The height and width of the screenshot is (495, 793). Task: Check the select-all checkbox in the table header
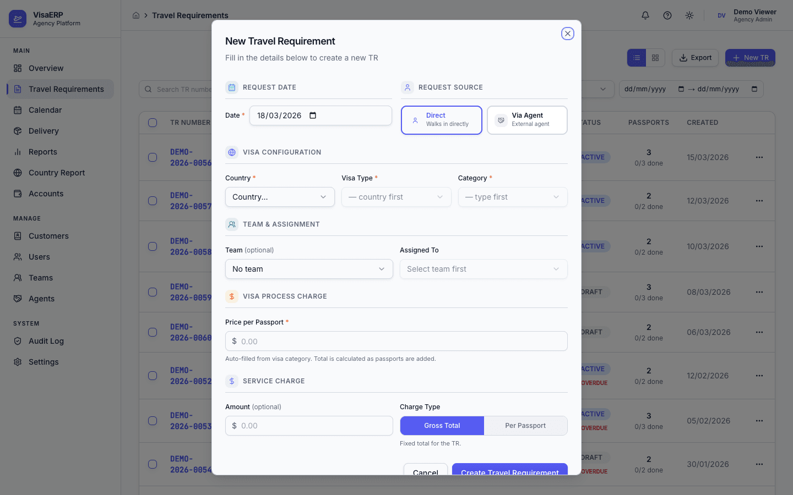153,123
